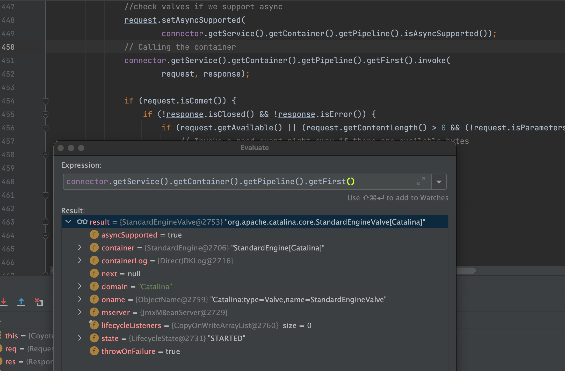Collapse the result tree node
This screenshot has width=565, height=371.
pos(68,222)
